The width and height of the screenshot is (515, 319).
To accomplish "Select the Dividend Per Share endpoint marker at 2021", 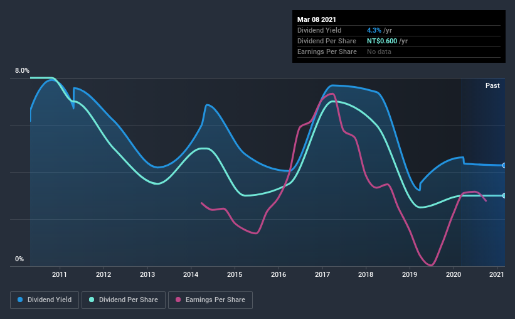I will coord(504,196).
